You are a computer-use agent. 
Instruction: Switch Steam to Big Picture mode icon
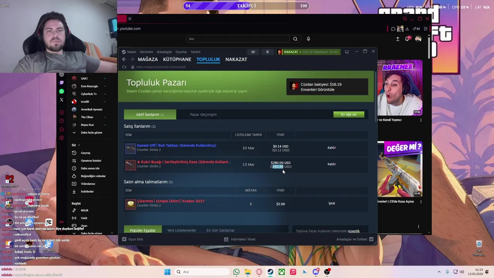[x=347, y=52]
